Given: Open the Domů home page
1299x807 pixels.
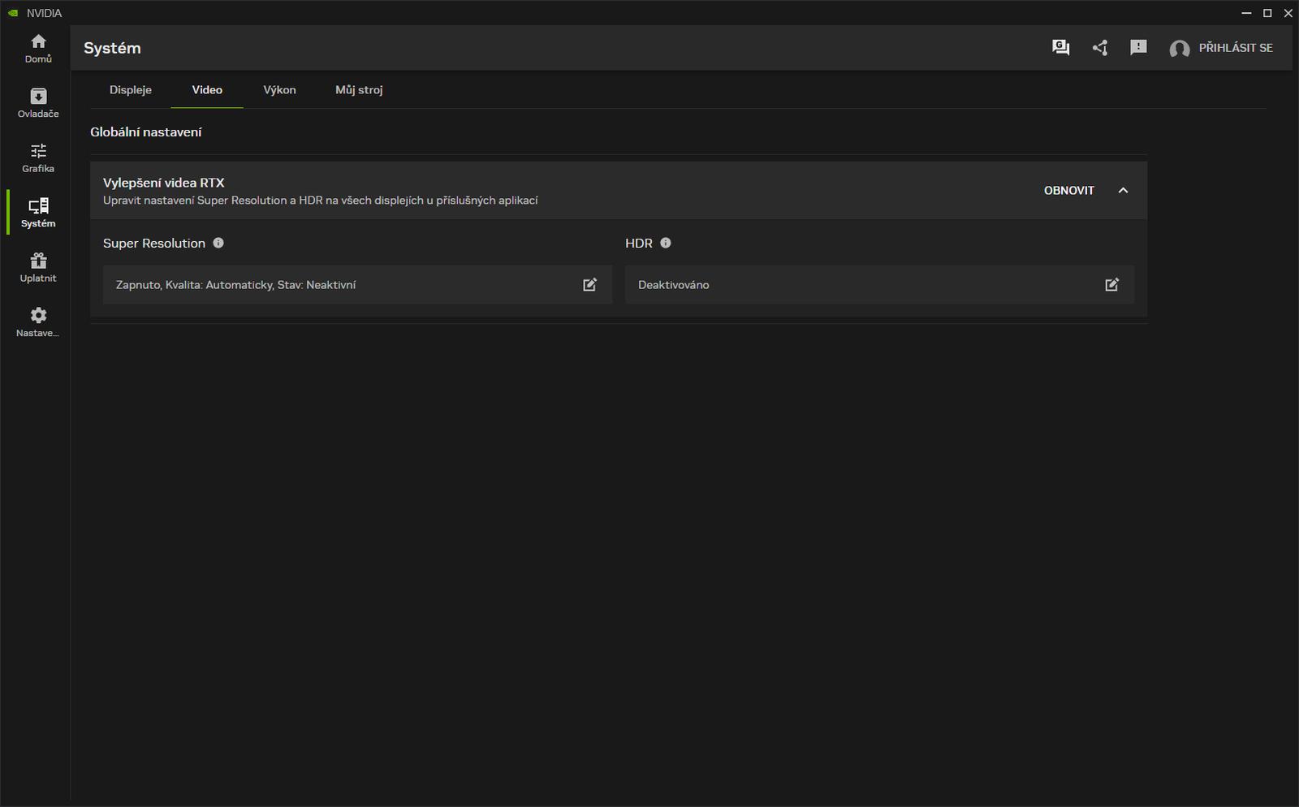Looking at the screenshot, I should tap(38, 48).
